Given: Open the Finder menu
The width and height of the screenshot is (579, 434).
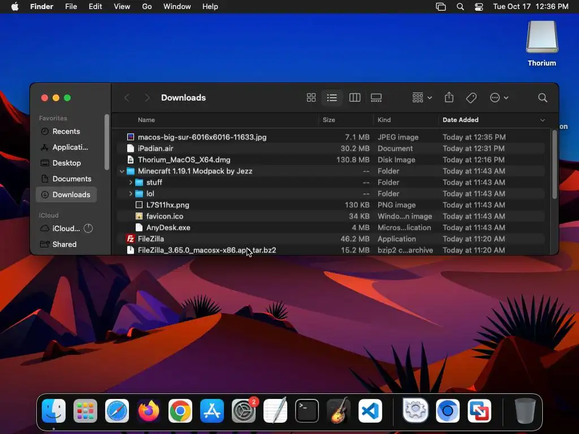Looking at the screenshot, I should pyautogui.click(x=41, y=7).
